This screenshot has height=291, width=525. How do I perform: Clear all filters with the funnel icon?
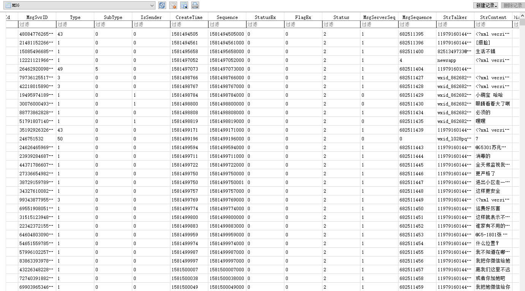tap(173, 5)
